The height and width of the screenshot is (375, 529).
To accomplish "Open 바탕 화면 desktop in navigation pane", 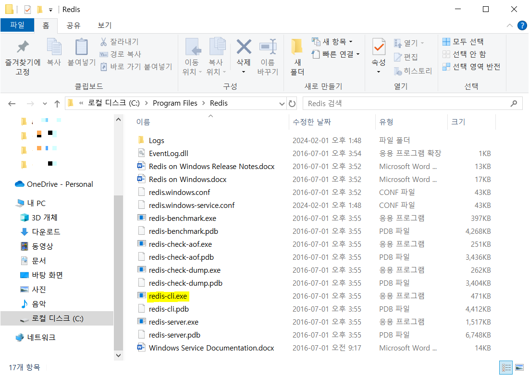I will tap(41, 275).
